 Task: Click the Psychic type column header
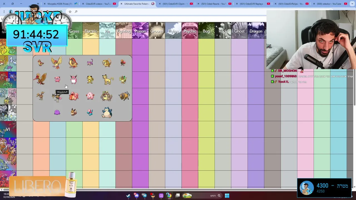190,31
